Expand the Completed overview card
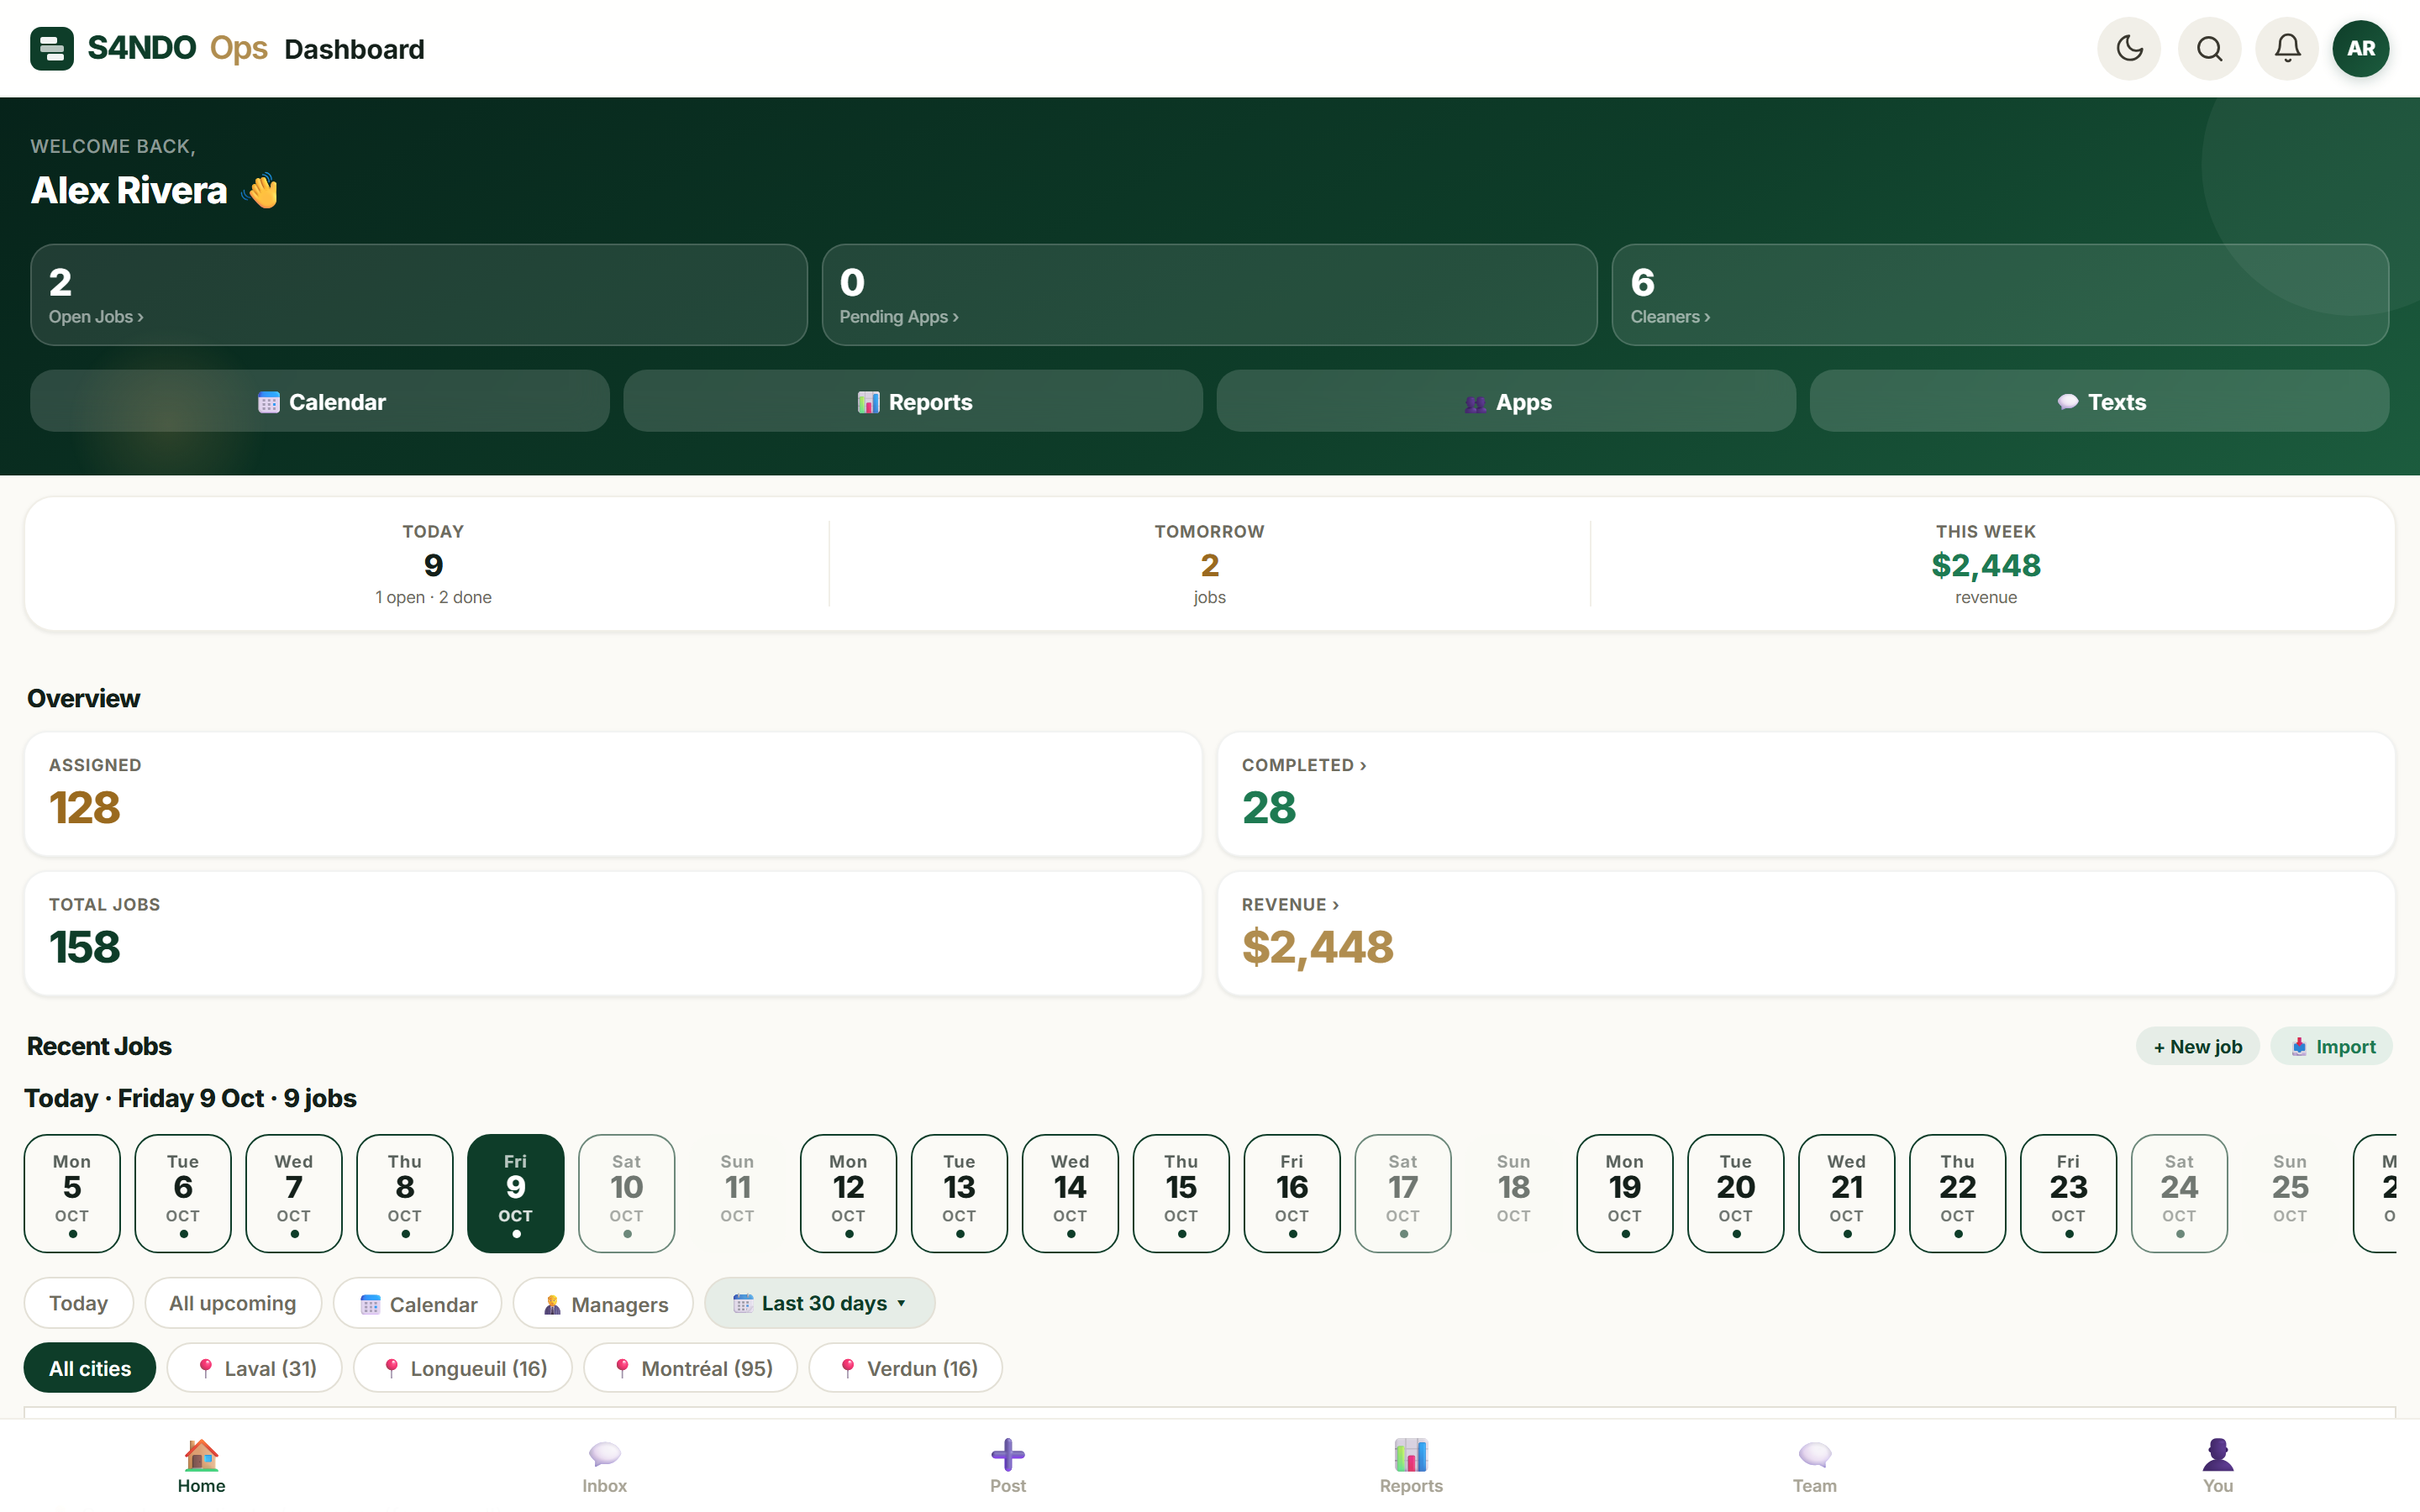Viewport: 2420px width, 1512px height. (x=1805, y=794)
